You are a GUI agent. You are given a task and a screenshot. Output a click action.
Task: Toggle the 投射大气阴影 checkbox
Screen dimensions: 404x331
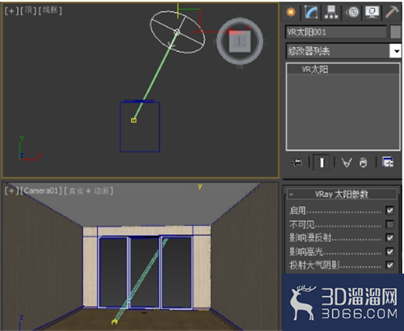tap(389, 265)
